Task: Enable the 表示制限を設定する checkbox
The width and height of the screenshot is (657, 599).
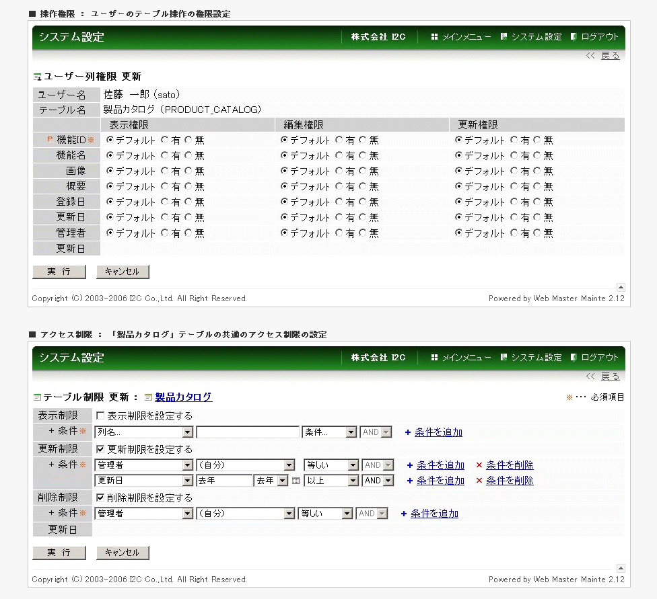Action: coord(100,416)
